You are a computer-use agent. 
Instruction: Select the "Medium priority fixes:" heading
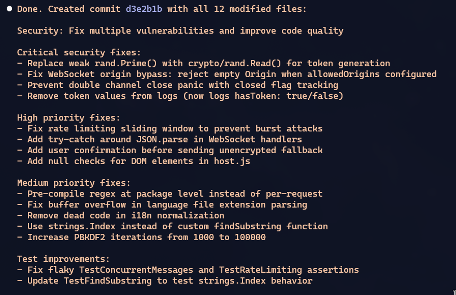pos(74,183)
